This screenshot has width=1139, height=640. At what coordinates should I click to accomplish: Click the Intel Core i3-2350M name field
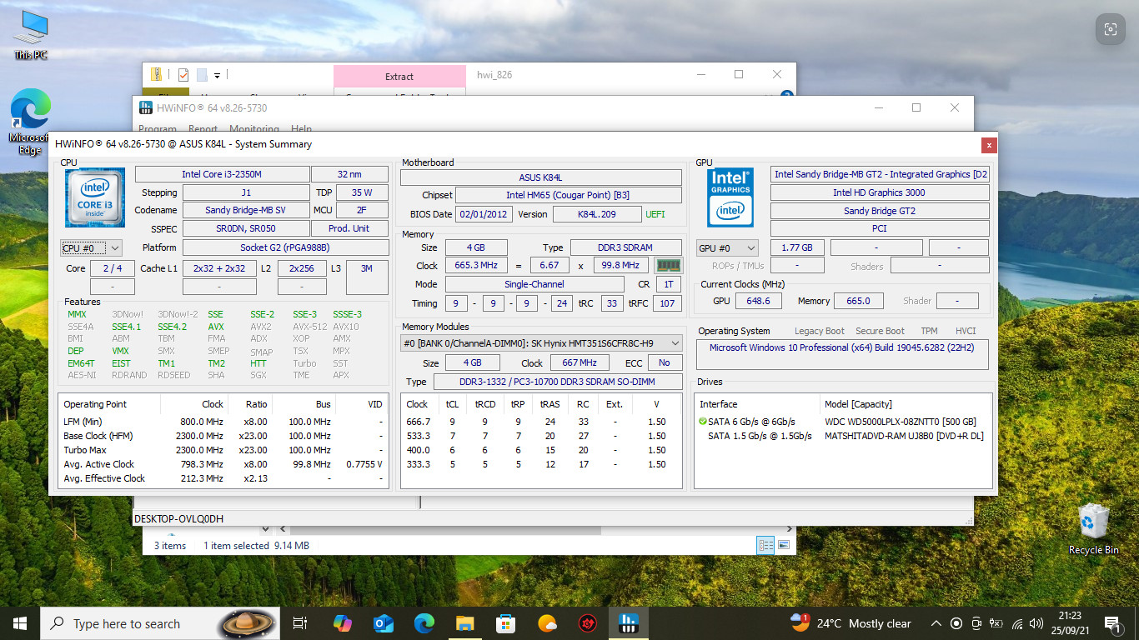click(x=221, y=174)
